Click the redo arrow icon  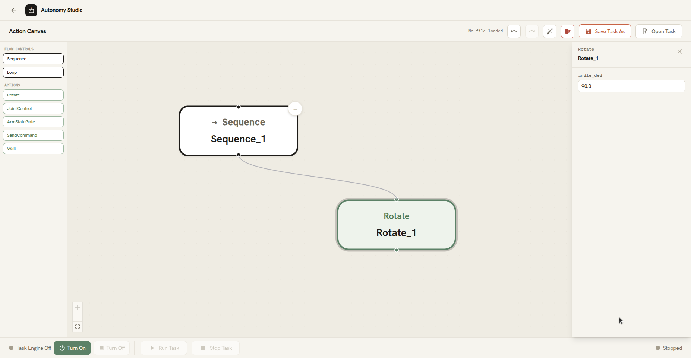(532, 31)
